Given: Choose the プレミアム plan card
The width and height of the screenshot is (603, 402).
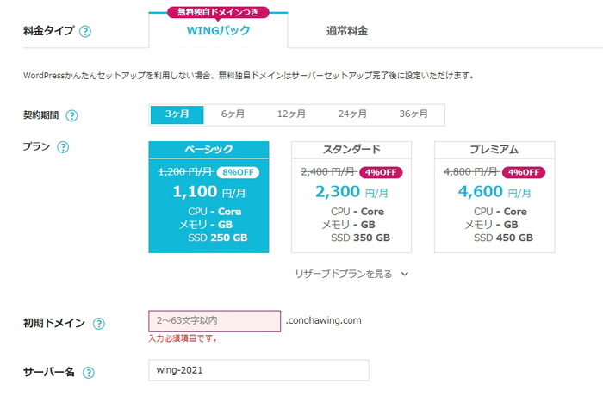Looking at the screenshot, I should tap(494, 197).
